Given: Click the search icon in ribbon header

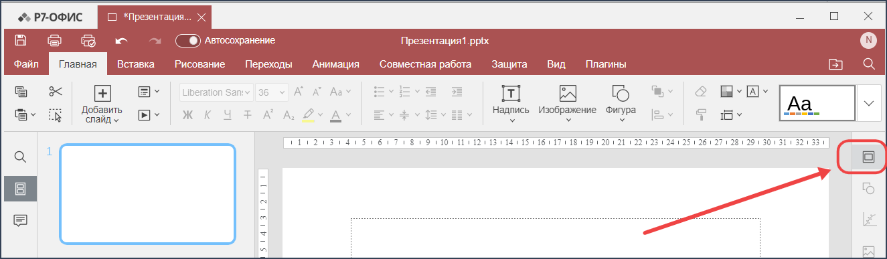Looking at the screenshot, I should tap(869, 64).
